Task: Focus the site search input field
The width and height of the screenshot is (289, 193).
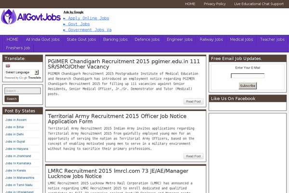Action: click(x=23, y=91)
